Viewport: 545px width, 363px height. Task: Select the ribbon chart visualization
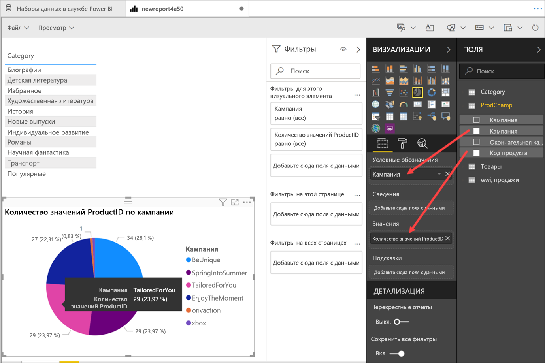[445, 81]
